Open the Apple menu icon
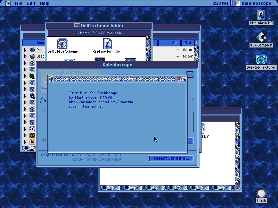The image size is (278, 208). point(8,3)
